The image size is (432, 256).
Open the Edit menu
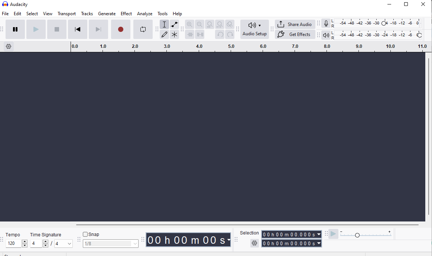coord(17,13)
